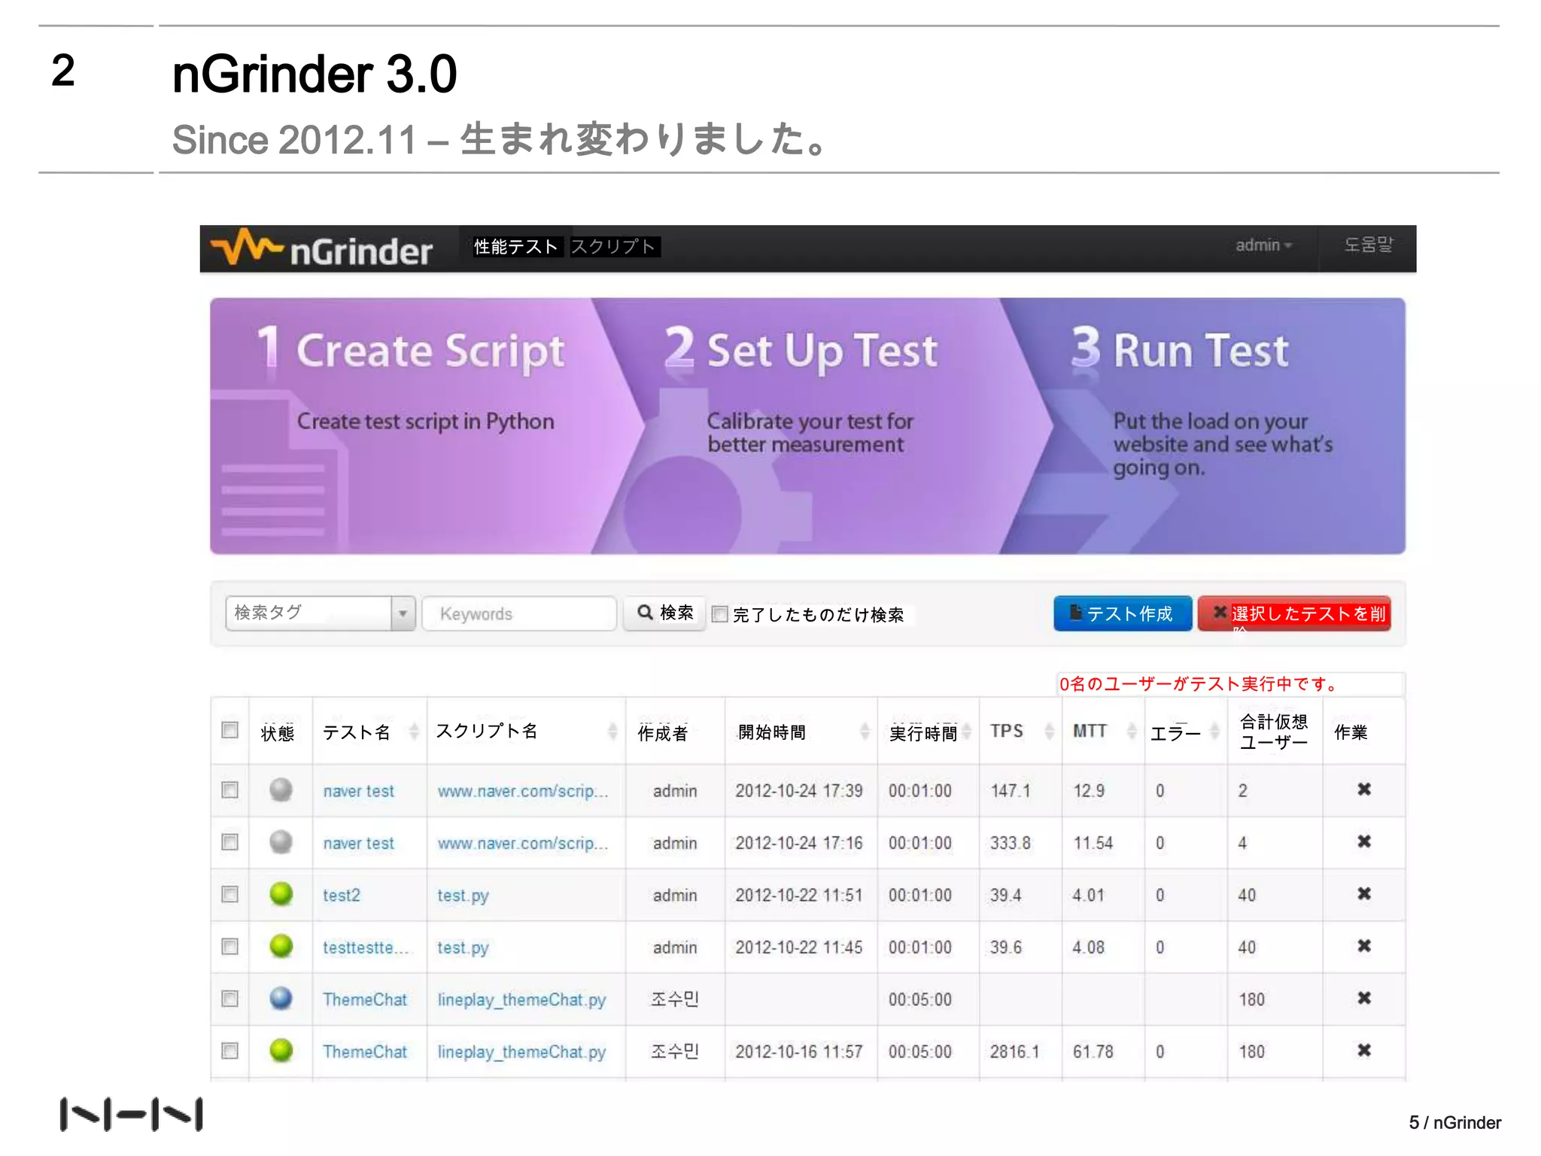Click the 検索 search button

pyautogui.click(x=665, y=613)
